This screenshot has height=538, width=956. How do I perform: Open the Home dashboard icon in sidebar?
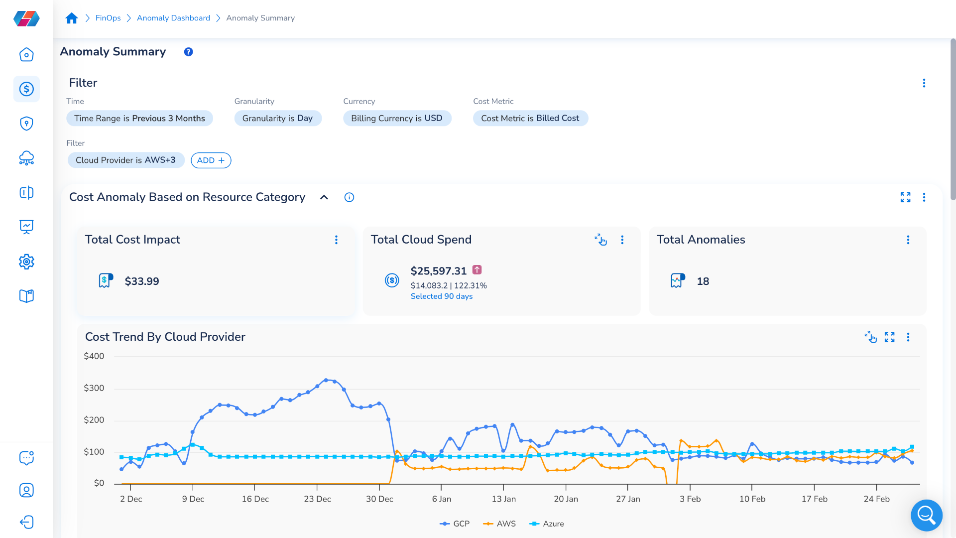coord(26,55)
